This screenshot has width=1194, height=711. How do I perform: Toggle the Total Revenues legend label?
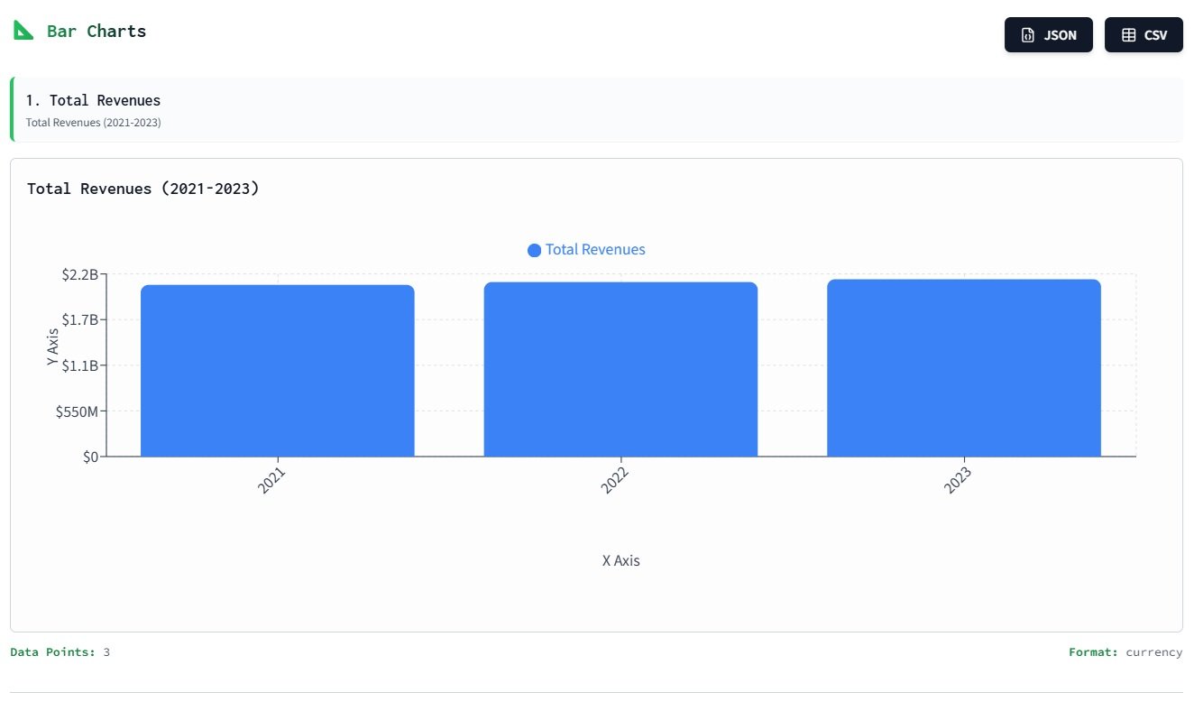[595, 250]
